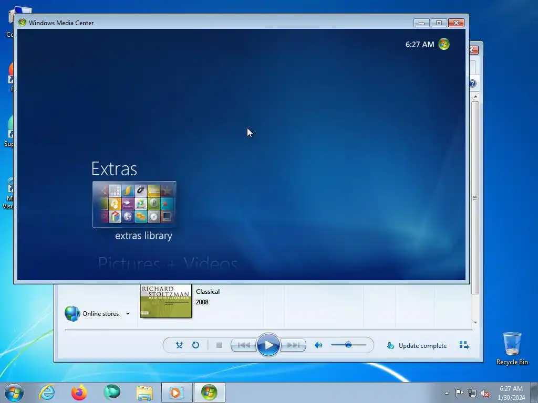The width and height of the screenshot is (538, 403).
Task: Launch Internet Explorer from taskbar
Action: [x=47, y=393]
